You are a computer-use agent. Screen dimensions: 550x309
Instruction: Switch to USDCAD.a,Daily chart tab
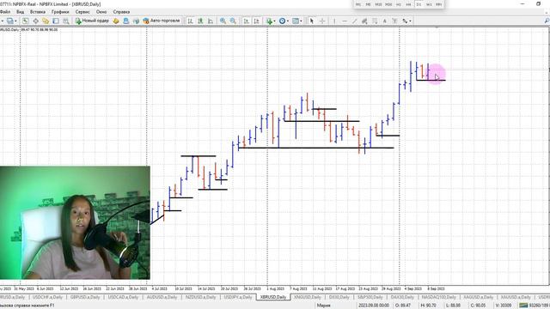click(123, 297)
